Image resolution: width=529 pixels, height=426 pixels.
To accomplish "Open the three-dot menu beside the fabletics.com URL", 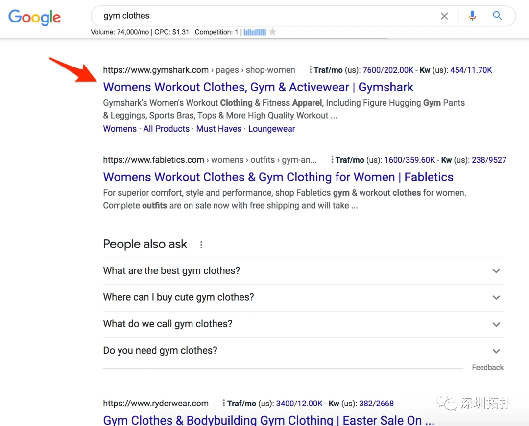I will 332,159.
